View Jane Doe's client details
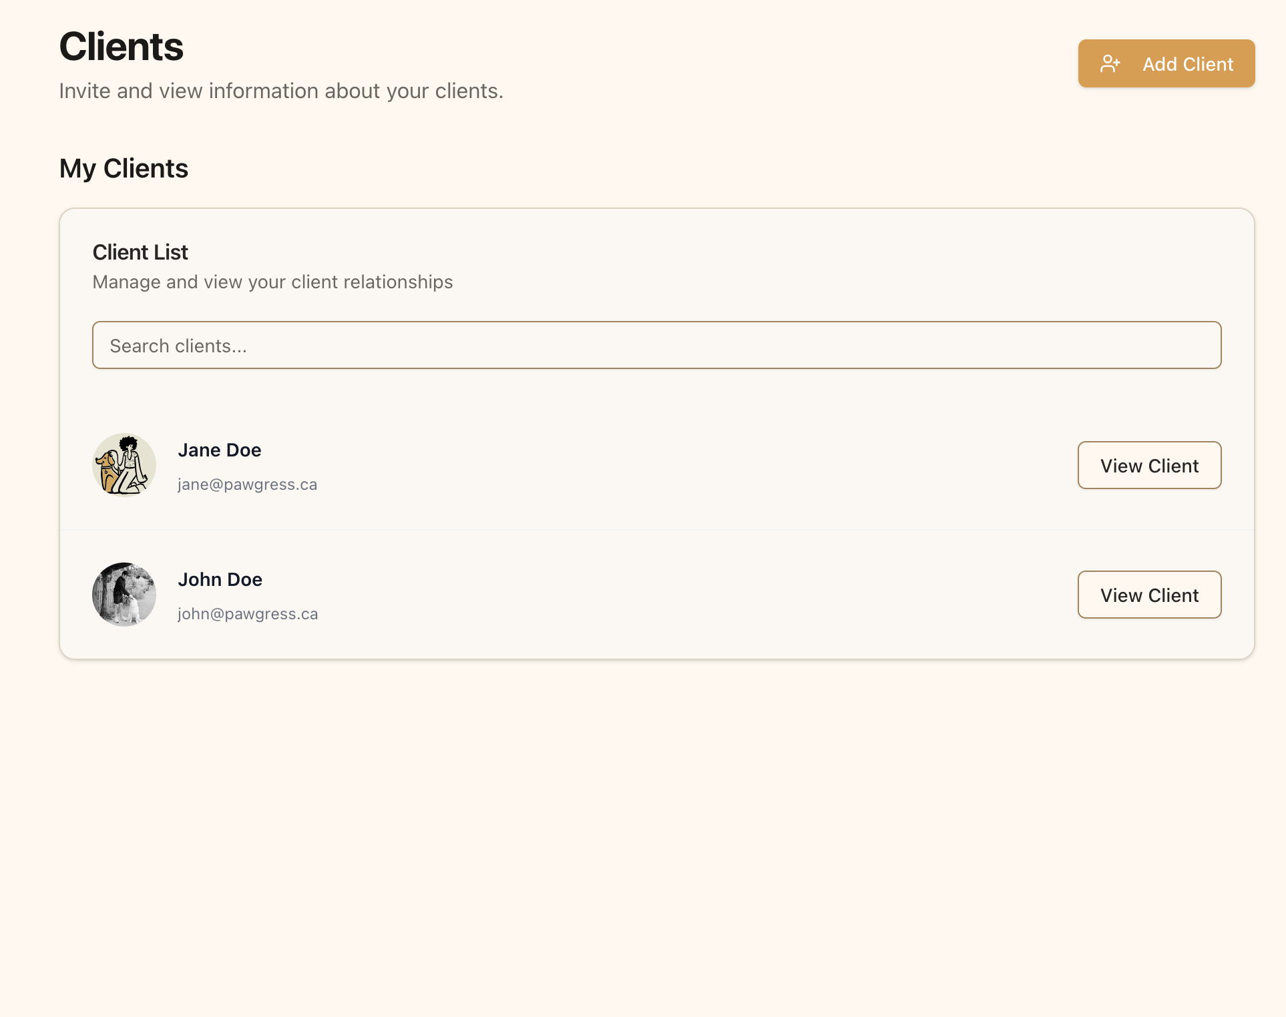Screen dimensions: 1286x1017 [x=1149, y=465]
